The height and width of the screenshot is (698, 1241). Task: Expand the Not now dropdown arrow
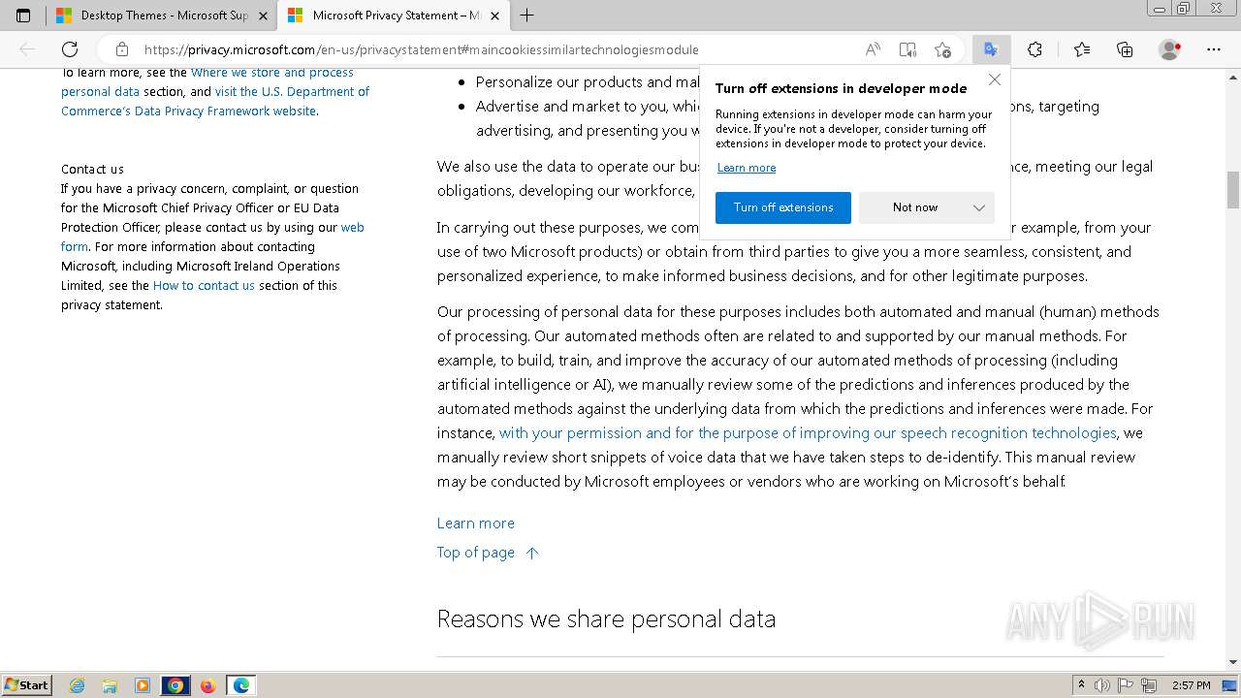(x=979, y=207)
